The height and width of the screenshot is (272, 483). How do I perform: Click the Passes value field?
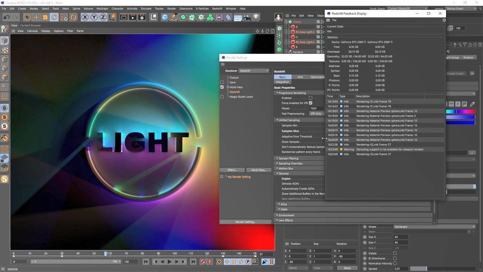pyautogui.click(x=316, y=108)
